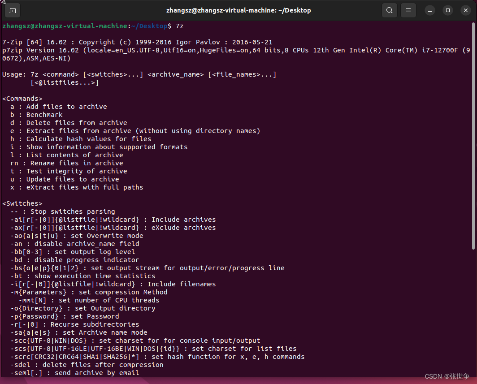Click the Benchmark command line

coord(36,114)
